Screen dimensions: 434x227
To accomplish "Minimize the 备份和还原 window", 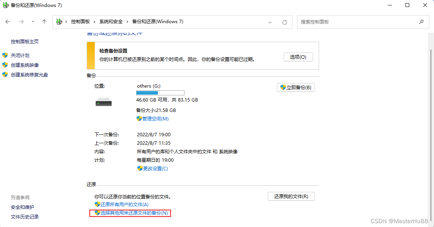I will click(390, 5).
